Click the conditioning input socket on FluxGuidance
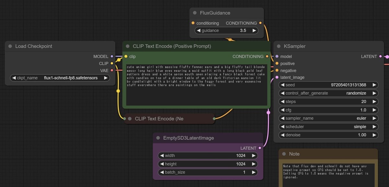This screenshot has width=389, height=187. [193, 23]
